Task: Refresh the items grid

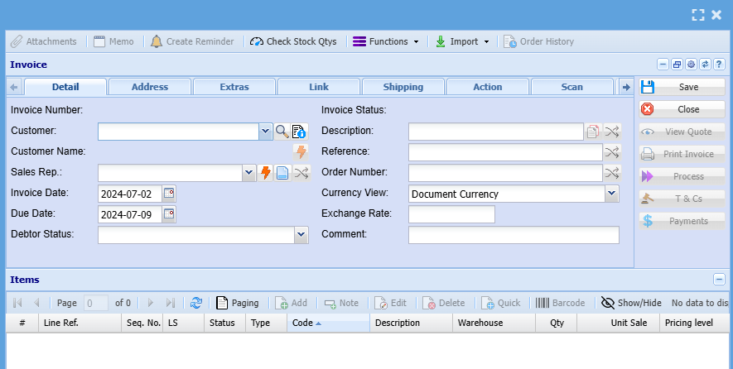Action: (196, 303)
